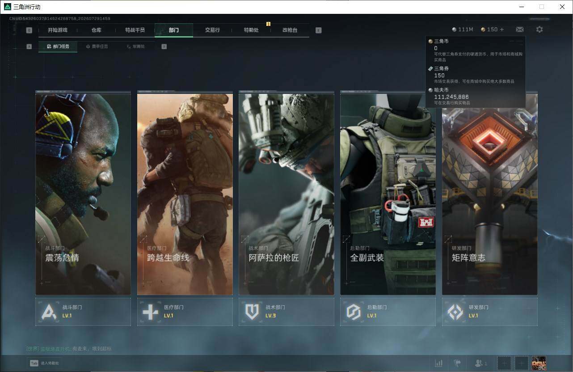The image size is (573, 372).
Task: Switch to the 改枪台 tab
Action: [x=290, y=30]
